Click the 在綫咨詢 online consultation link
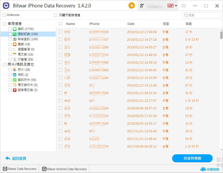Image resolution: width=223 pixels, height=173 pixels. click(x=213, y=169)
